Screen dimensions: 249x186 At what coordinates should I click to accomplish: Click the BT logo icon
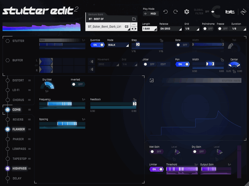tap(230, 12)
